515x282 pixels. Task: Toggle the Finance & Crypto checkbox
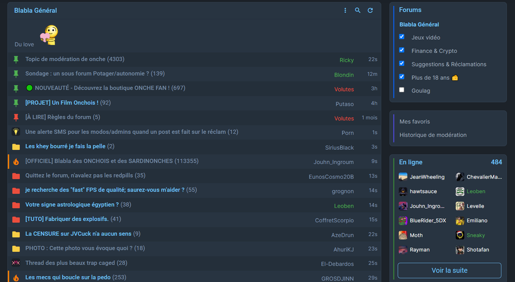click(x=402, y=50)
